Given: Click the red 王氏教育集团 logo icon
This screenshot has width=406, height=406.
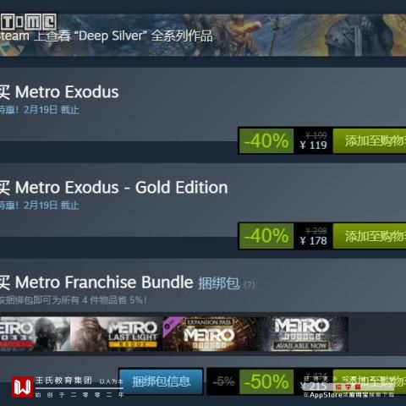Looking at the screenshot, I should point(23,387).
